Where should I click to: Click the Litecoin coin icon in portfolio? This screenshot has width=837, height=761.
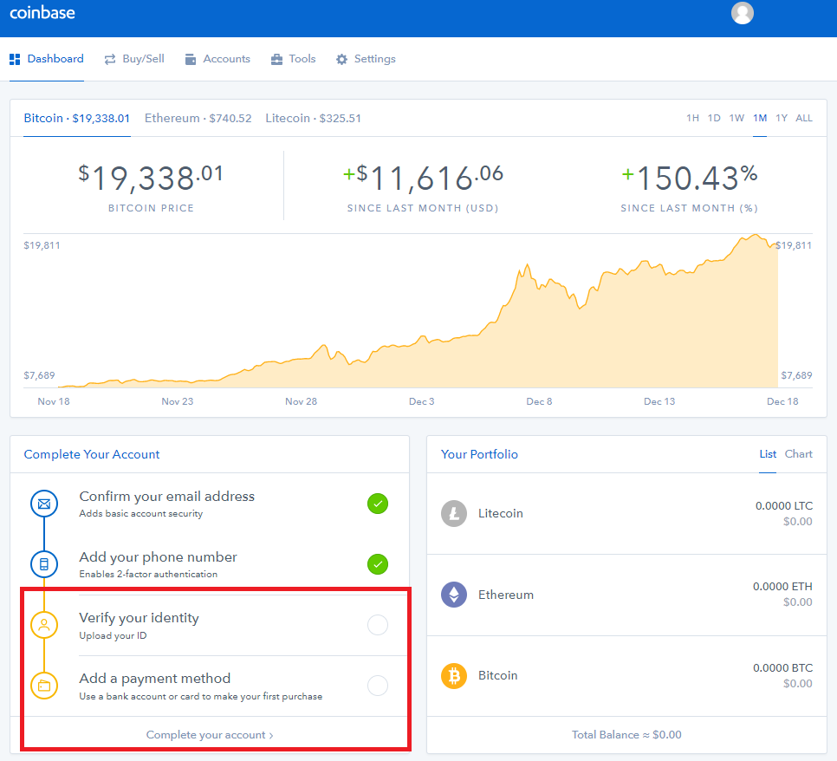coord(454,513)
